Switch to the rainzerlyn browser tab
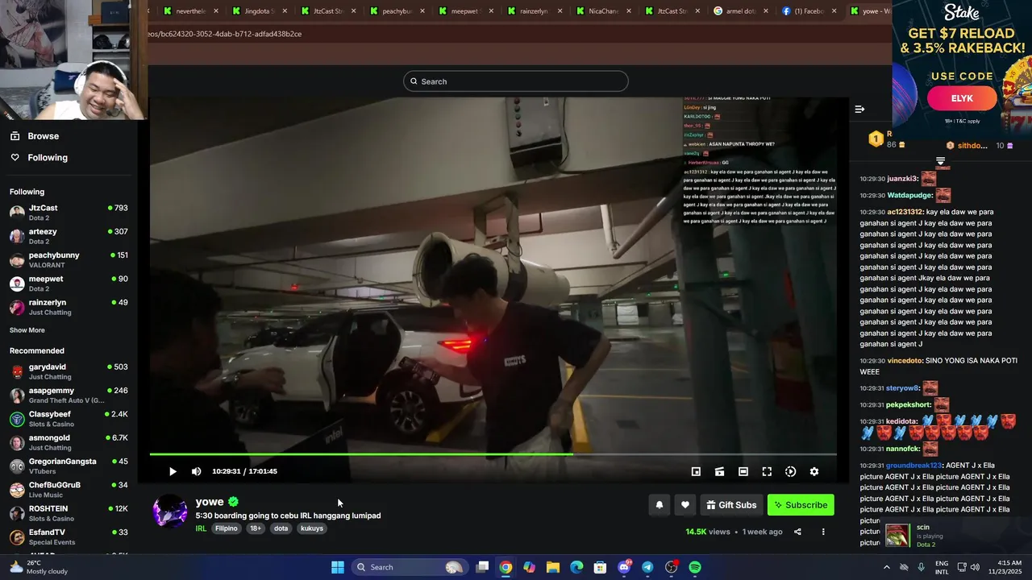 (535, 11)
